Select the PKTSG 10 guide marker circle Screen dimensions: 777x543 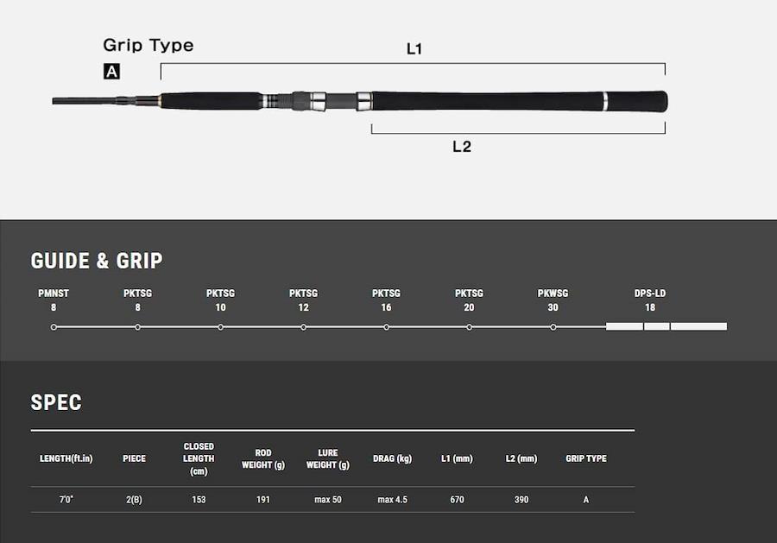(220, 327)
